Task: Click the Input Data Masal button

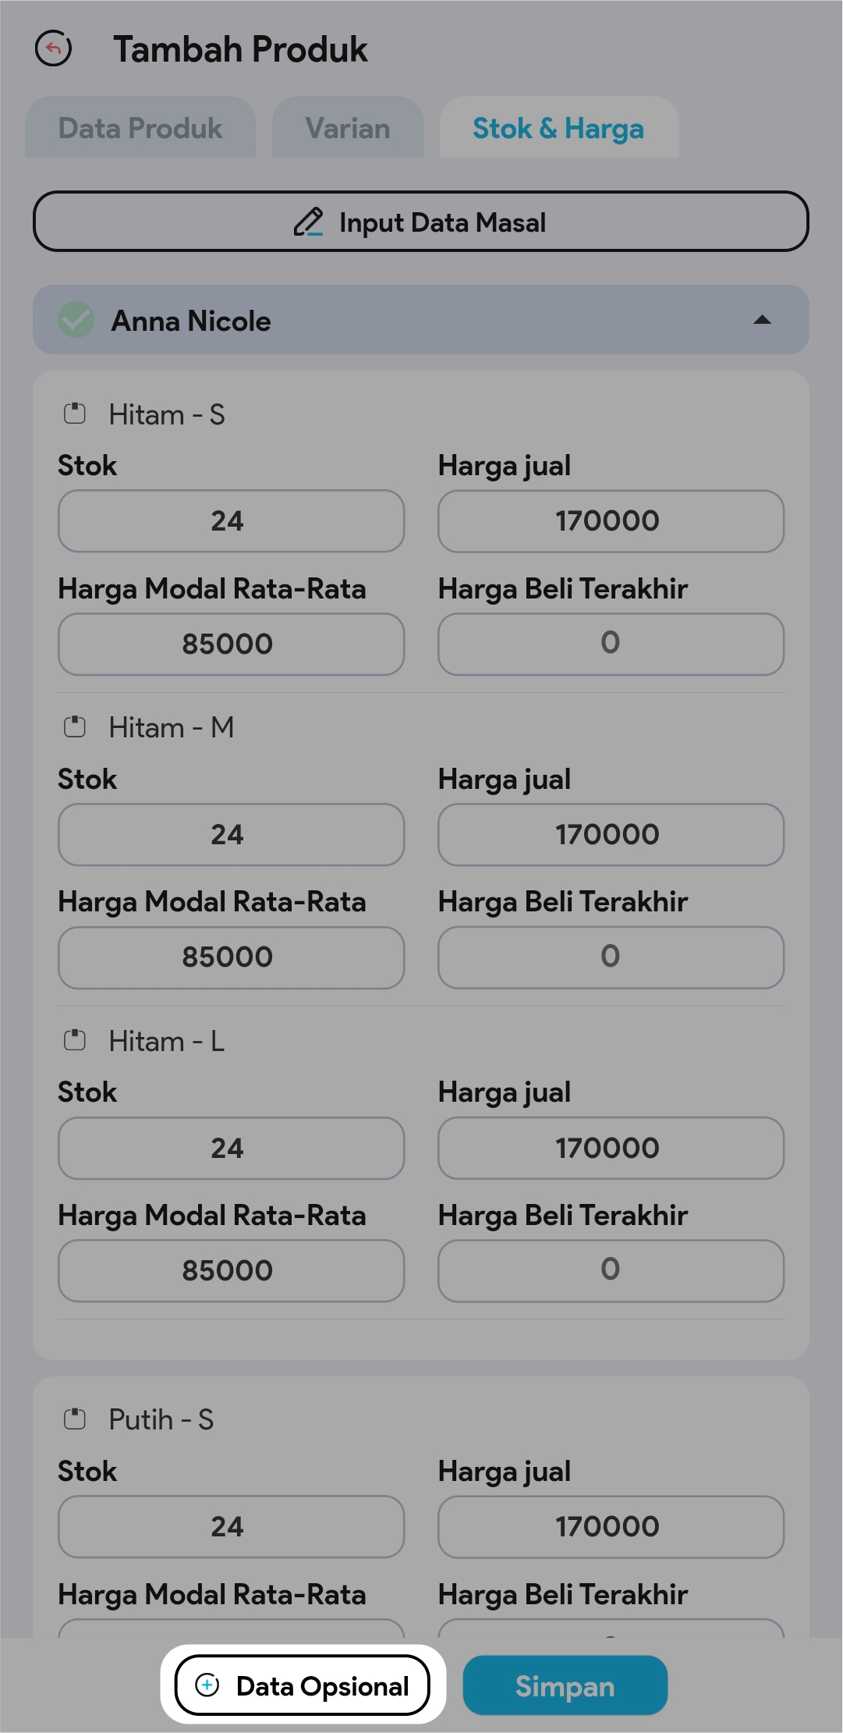Action: [x=421, y=222]
